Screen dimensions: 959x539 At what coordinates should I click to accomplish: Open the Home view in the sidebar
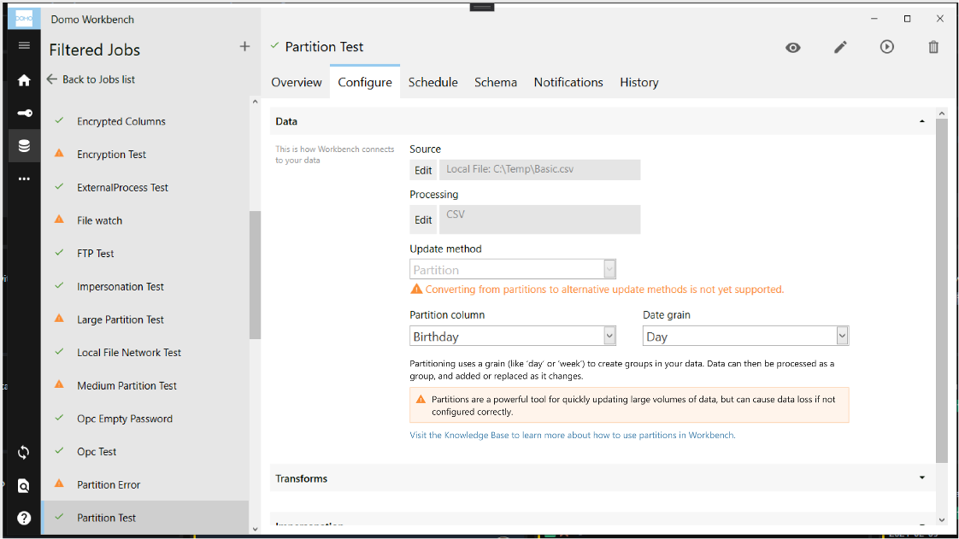click(x=23, y=80)
